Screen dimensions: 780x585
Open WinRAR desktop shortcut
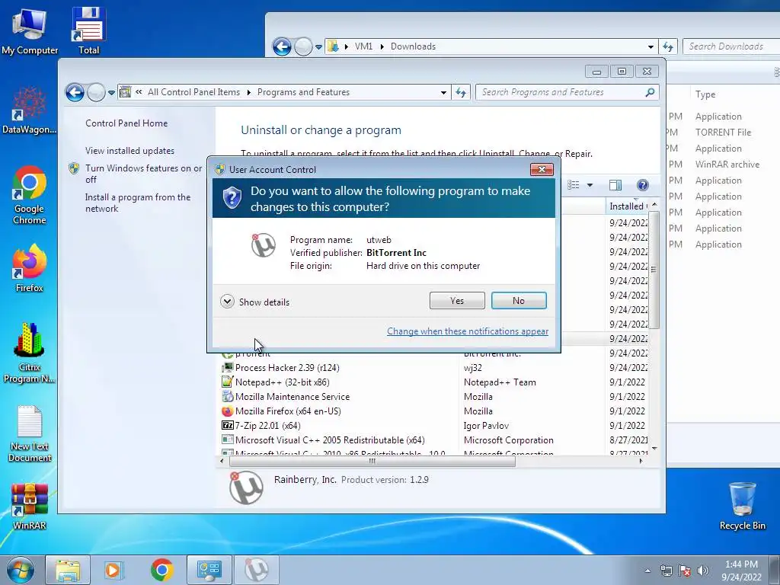coord(30,506)
